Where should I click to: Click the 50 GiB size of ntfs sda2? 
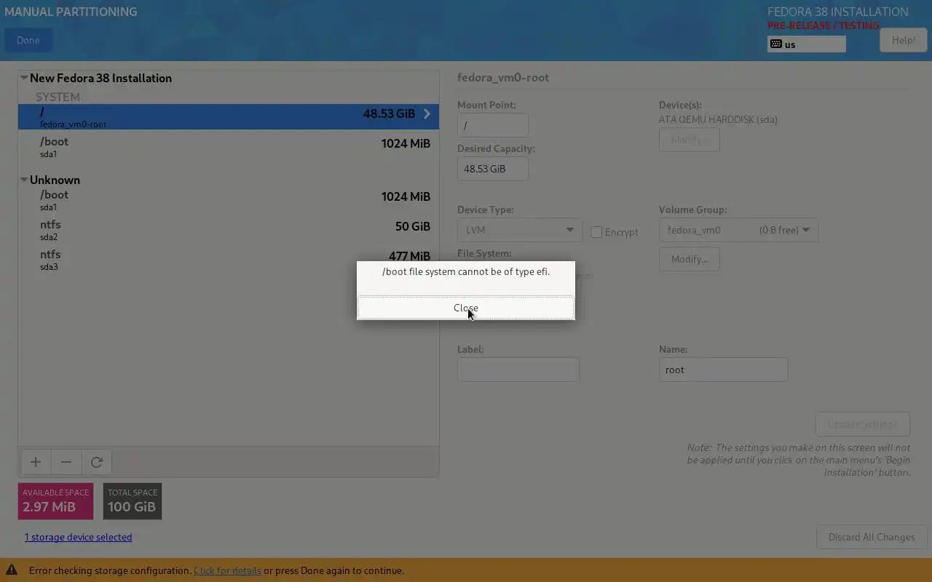coord(413,226)
